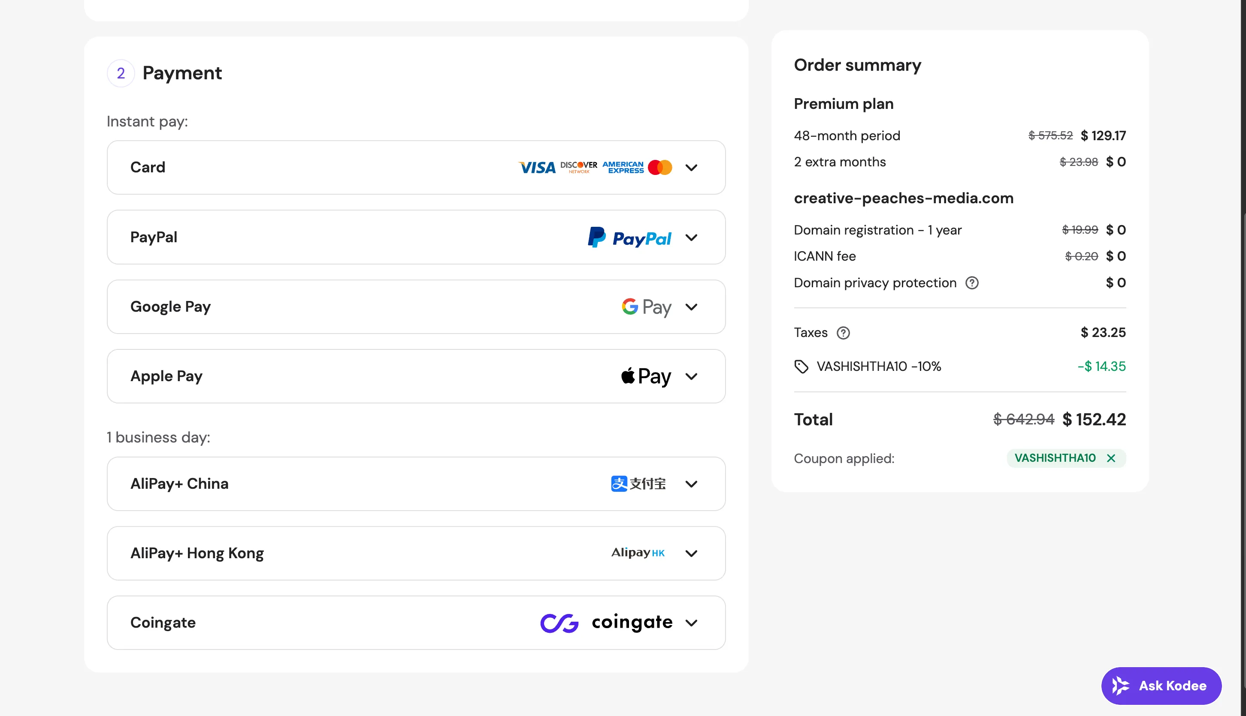Remove coupon VASHISHTHA10 with the X
1246x716 pixels.
point(1111,458)
